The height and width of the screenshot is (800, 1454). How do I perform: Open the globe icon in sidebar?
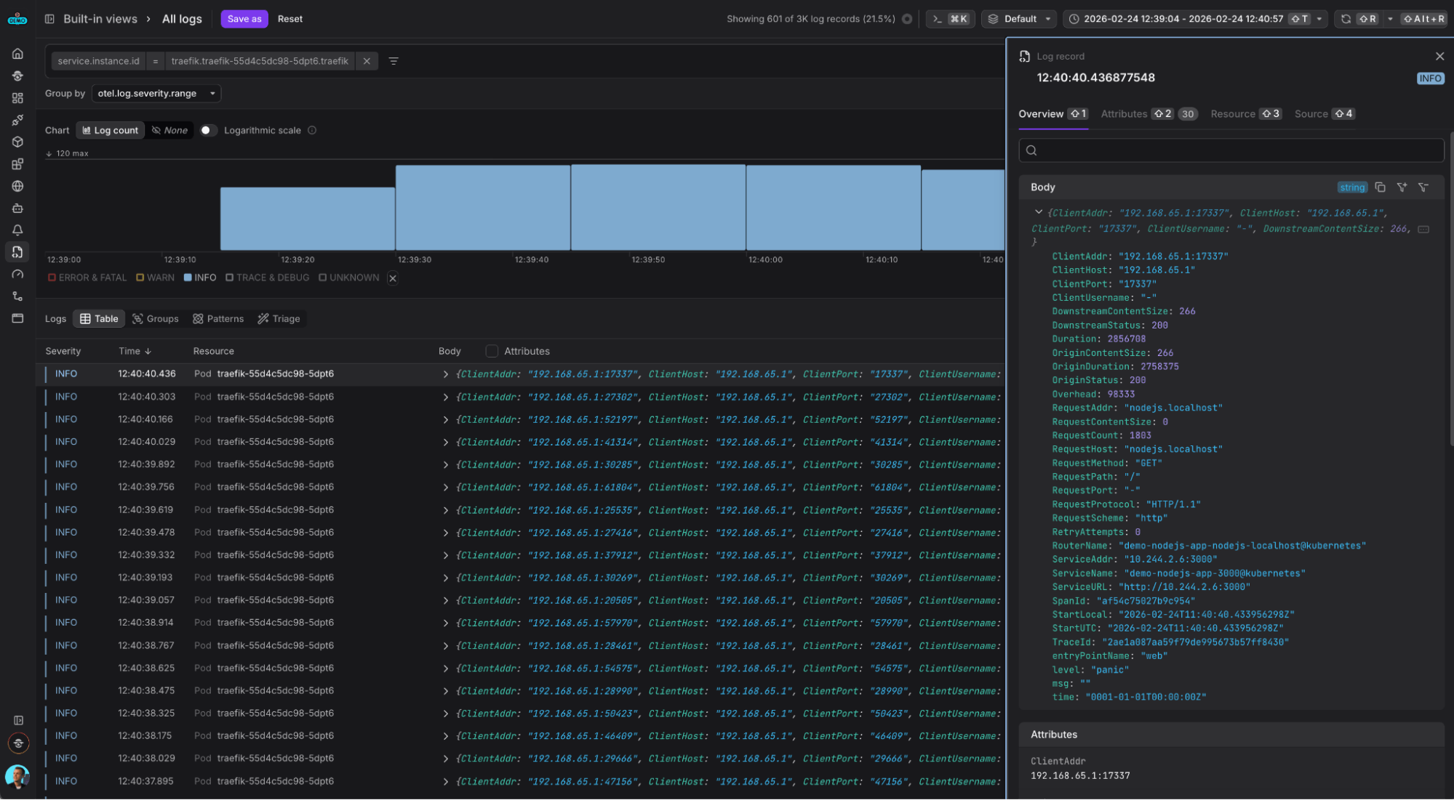(x=17, y=186)
